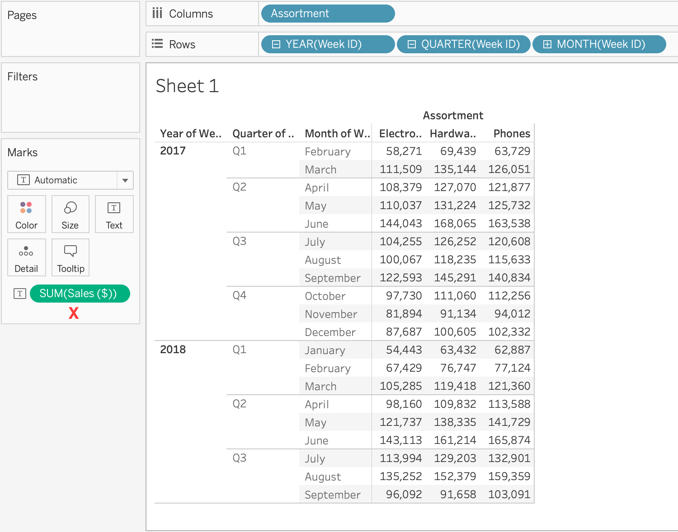Click the SUM(Sales ($)) pill

(x=80, y=293)
